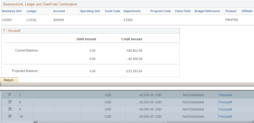The width and height of the screenshot is (254, 123).
Task: Select the 400000 account value
Action: click(x=59, y=20)
